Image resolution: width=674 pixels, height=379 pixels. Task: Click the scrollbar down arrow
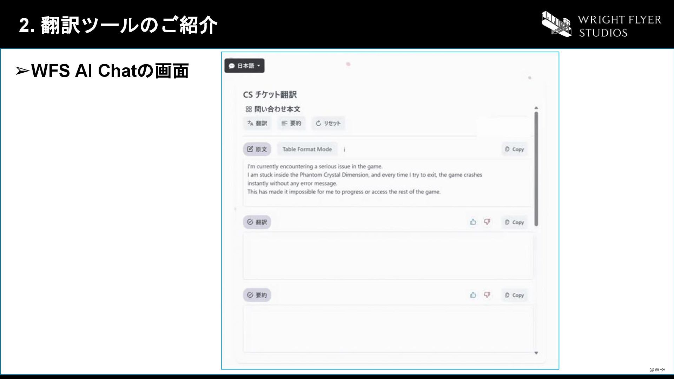pyautogui.click(x=536, y=353)
